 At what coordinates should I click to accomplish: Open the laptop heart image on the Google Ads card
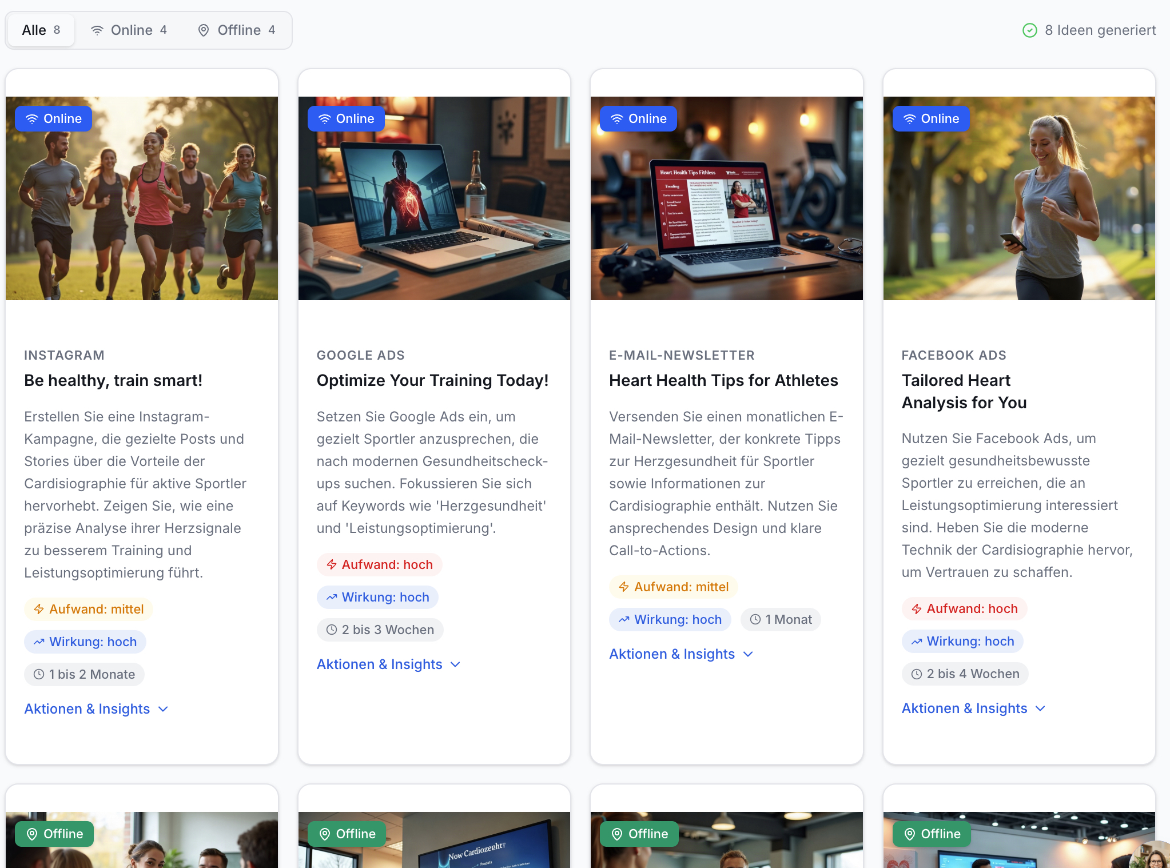[434, 198]
